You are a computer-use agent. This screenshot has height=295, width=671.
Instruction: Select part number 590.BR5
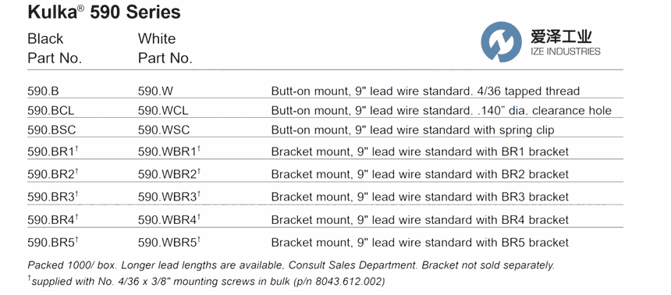point(53,243)
